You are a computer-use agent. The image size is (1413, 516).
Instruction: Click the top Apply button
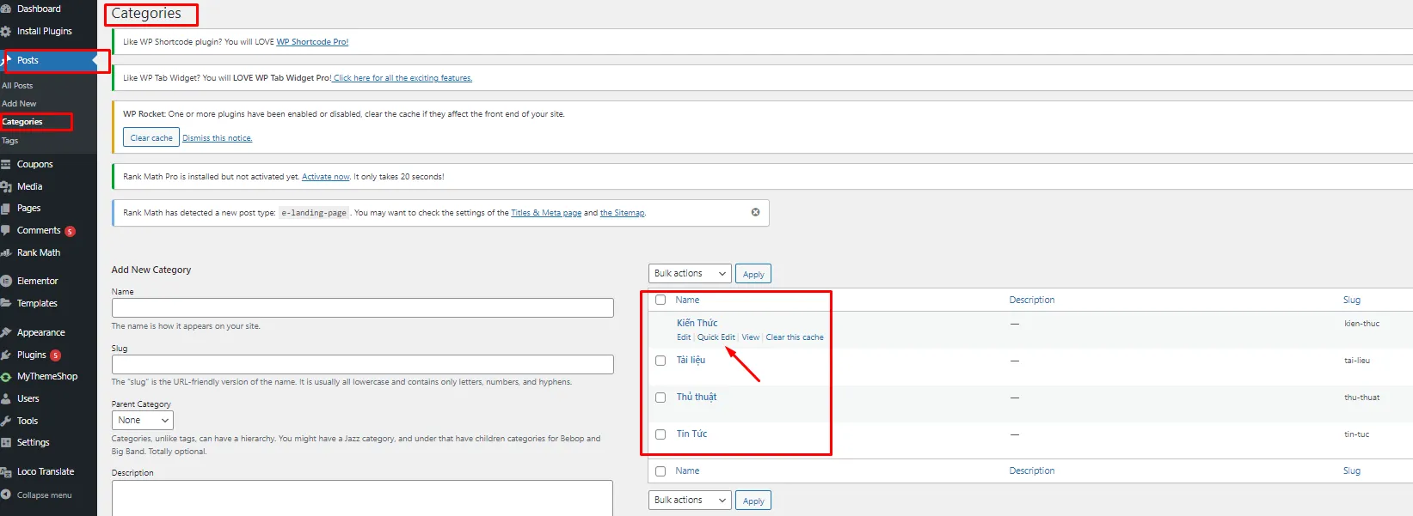(753, 274)
